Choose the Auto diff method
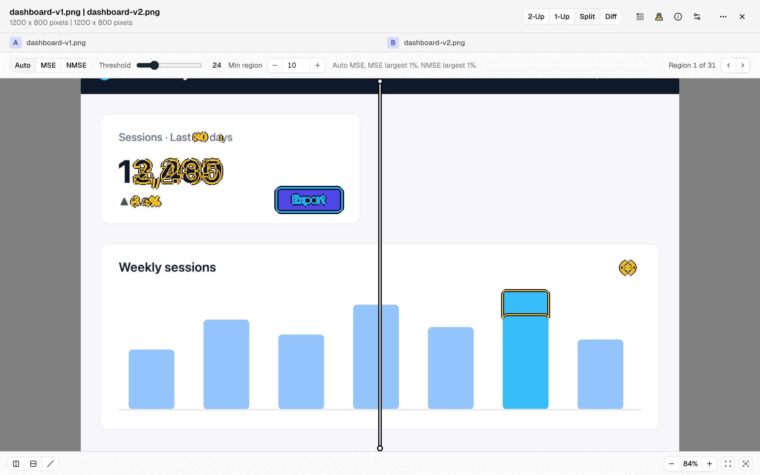Screen dimensions: 760x475 tap(23, 65)
